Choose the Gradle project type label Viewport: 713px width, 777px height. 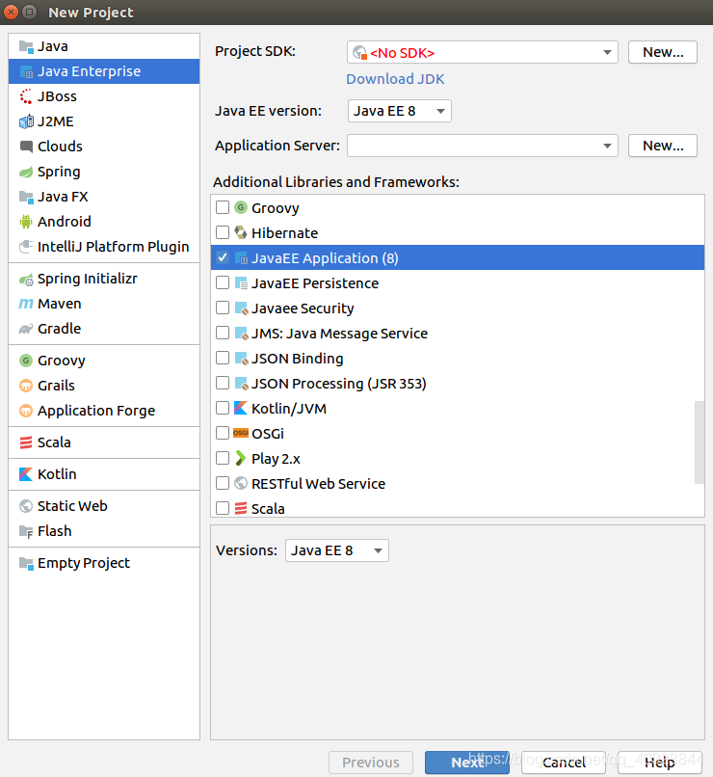[x=60, y=329]
